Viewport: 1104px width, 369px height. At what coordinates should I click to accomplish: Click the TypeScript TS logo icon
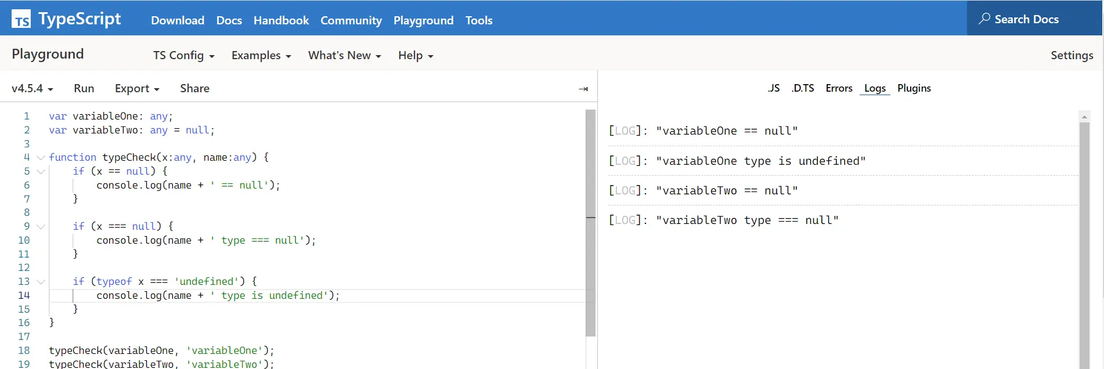tap(21, 19)
